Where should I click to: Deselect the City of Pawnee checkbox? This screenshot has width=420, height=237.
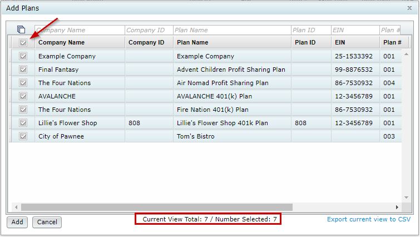[23, 136]
